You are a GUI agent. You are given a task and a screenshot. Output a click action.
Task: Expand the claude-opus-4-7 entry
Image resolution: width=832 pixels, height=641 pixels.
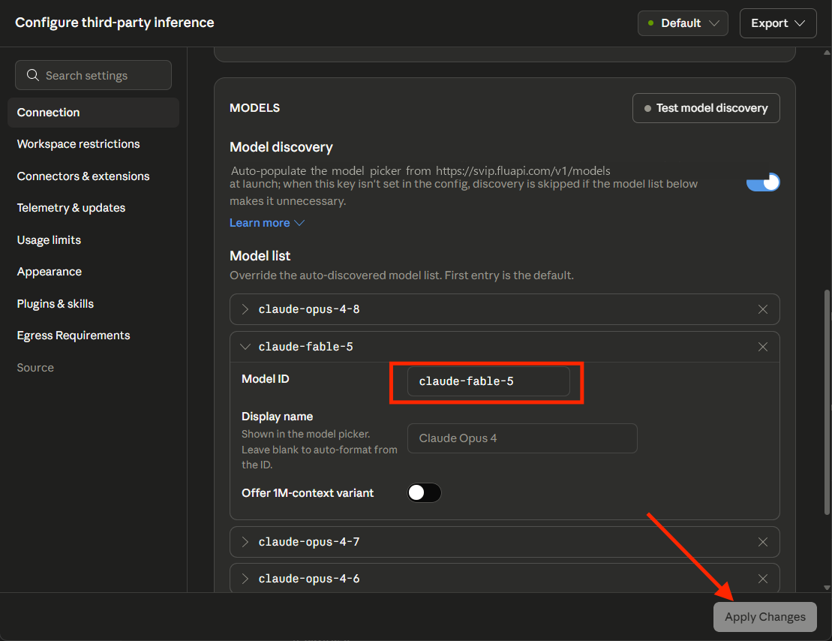click(x=245, y=542)
